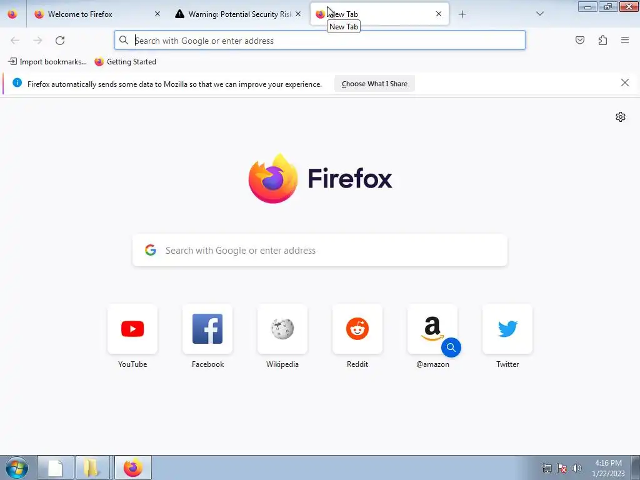Open the application hamburger menu
Image resolution: width=640 pixels, height=480 pixels.
tap(625, 40)
